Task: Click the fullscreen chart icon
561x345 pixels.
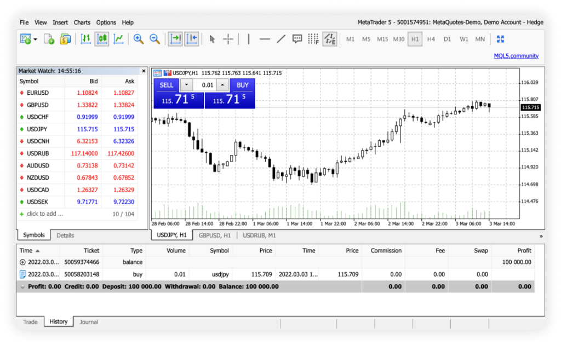Action: coord(500,39)
